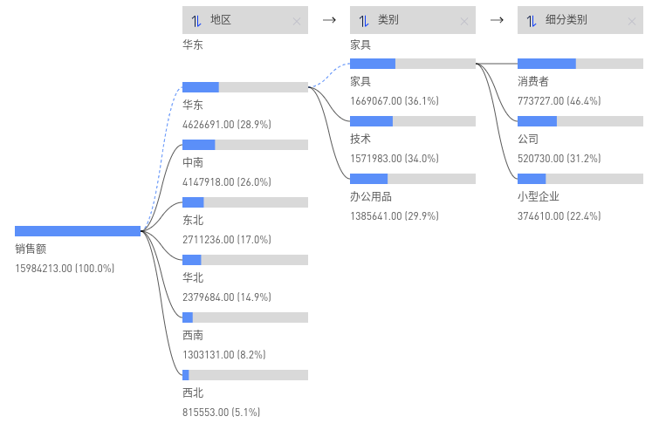This screenshot has height=430, width=659.
Task: Select the 西南 region bar
Action: click(x=245, y=317)
